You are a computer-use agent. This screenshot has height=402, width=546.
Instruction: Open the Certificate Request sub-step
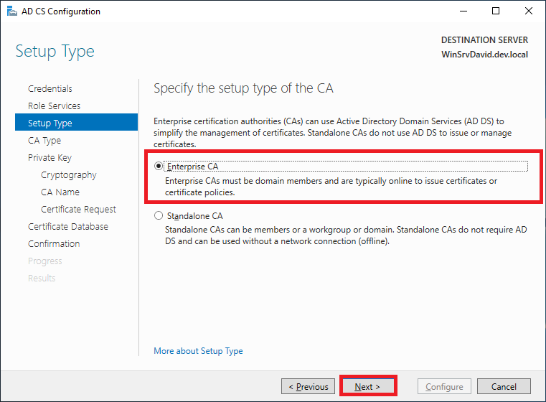(78, 209)
